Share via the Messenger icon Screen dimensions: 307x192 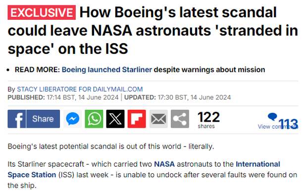(72, 119)
